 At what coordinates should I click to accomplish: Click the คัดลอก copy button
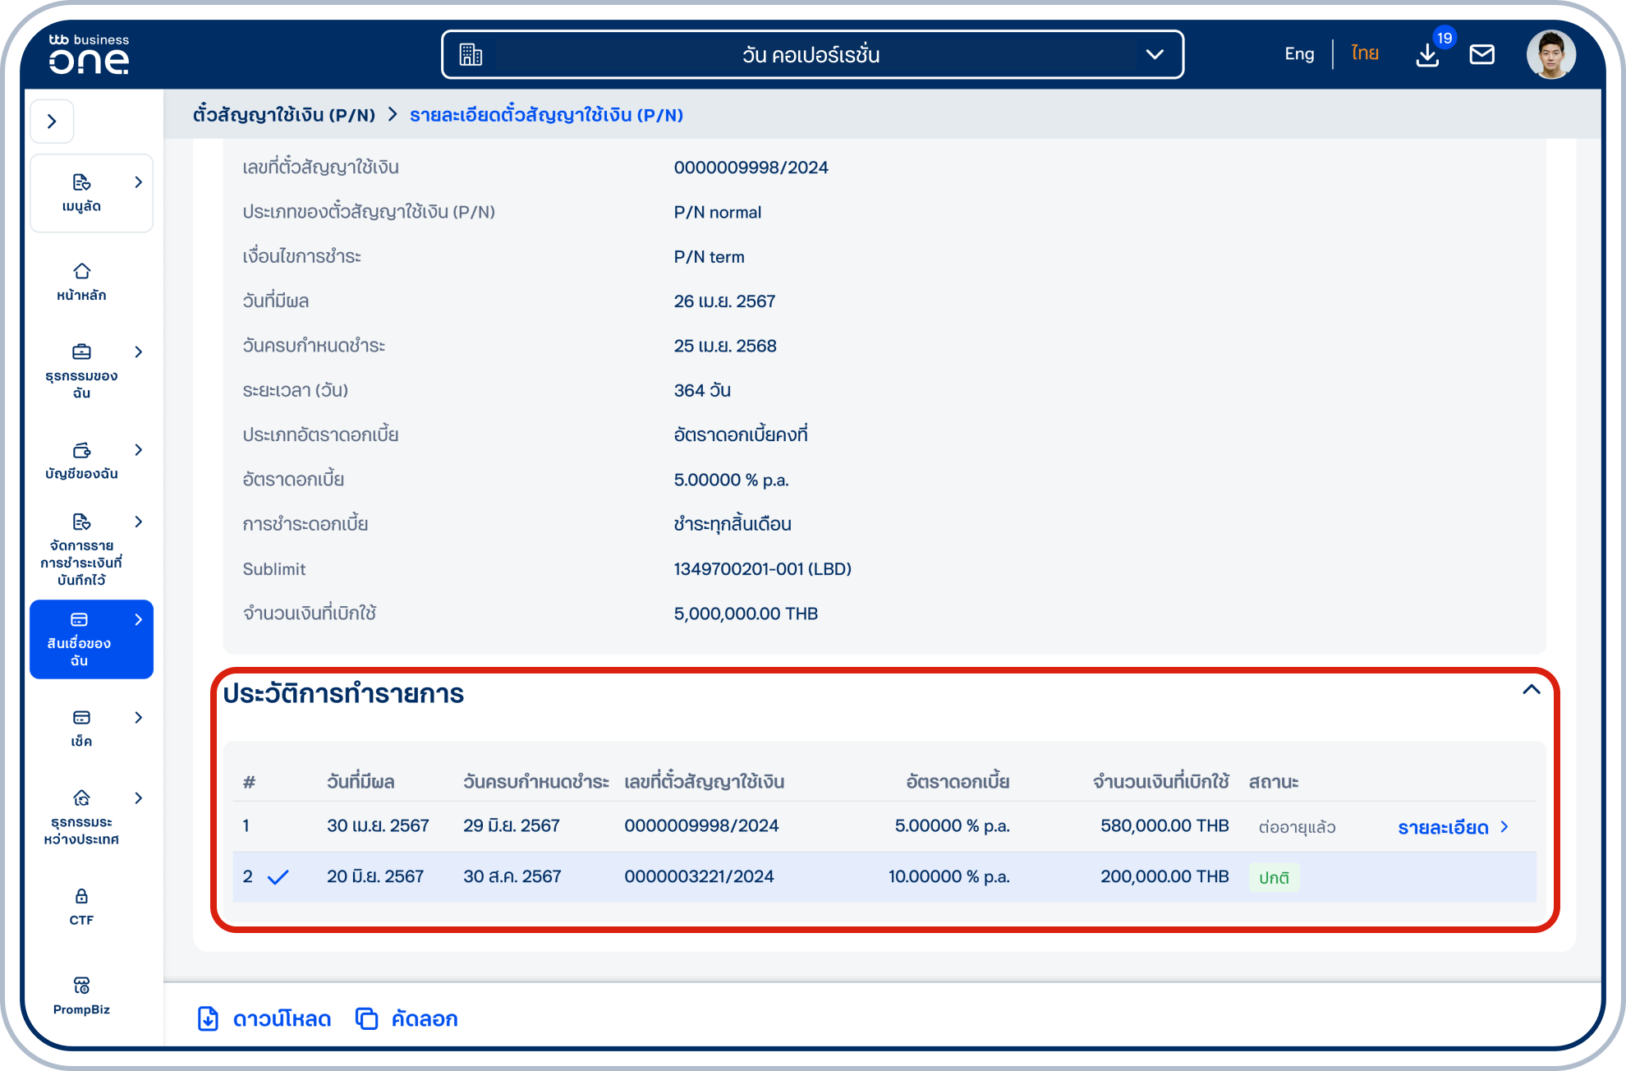(x=407, y=1018)
